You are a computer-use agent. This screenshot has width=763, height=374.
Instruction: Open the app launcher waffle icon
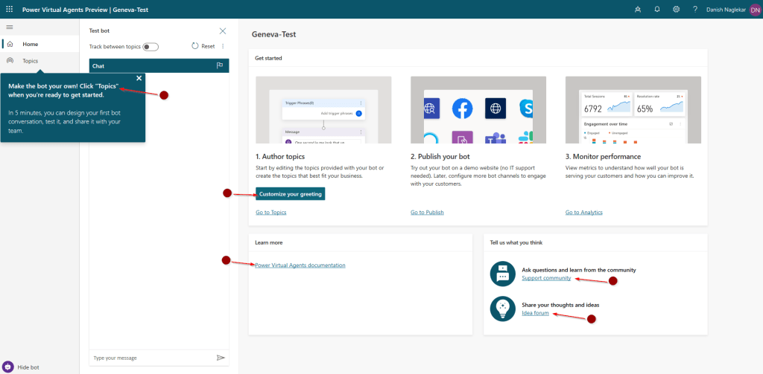pos(9,9)
